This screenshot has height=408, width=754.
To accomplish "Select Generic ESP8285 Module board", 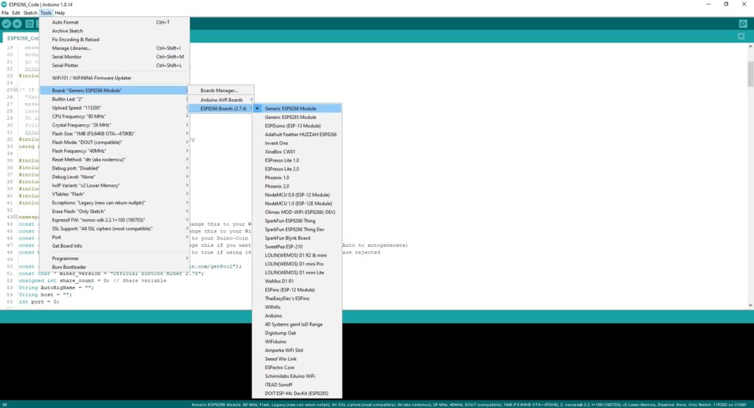I will [x=297, y=117].
